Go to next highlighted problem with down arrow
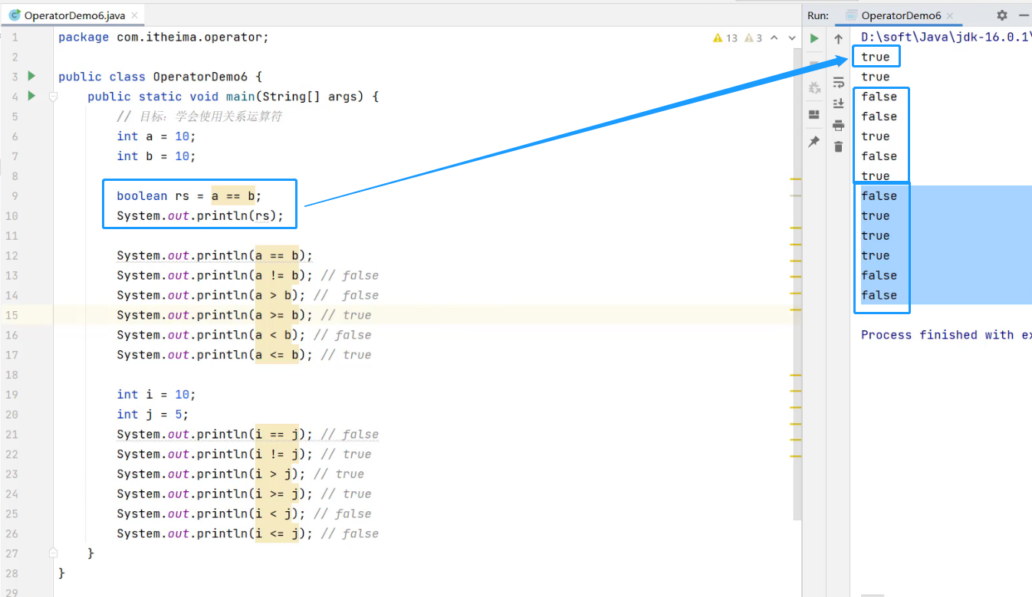This screenshot has height=597, width=1032. [790, 38]
